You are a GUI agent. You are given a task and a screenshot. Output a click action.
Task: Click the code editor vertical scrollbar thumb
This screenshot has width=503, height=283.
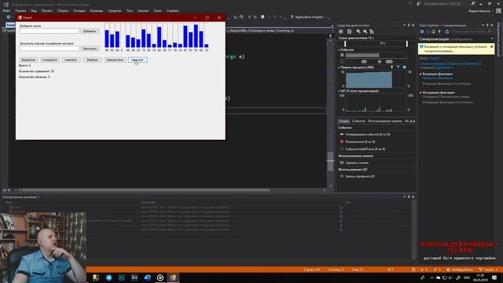[330, 160]
